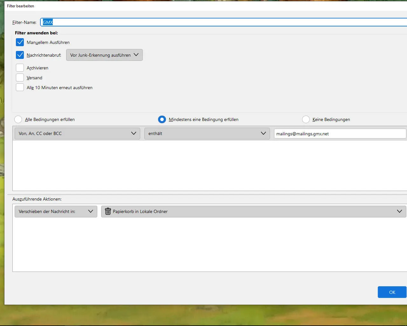Click empty area of conditions list
Image resolution: width=407 pixels, height=326 pixels.
pos(210,166)
